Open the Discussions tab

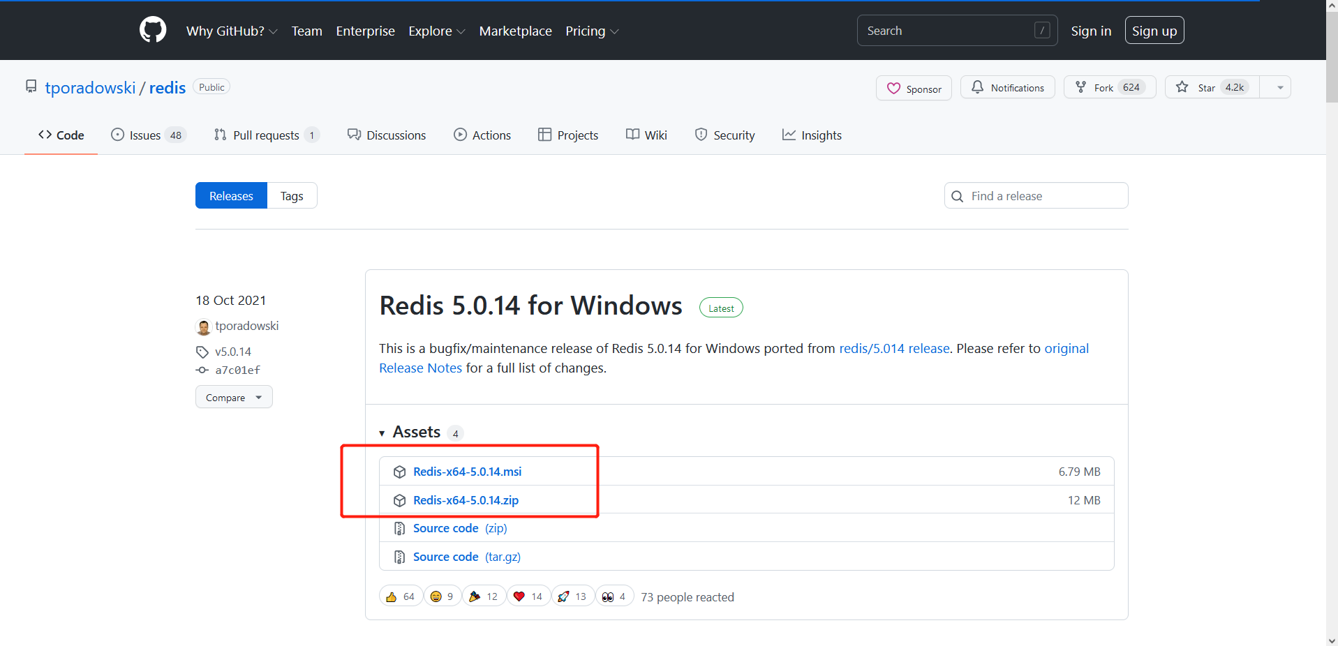click(x=387, y=135)
